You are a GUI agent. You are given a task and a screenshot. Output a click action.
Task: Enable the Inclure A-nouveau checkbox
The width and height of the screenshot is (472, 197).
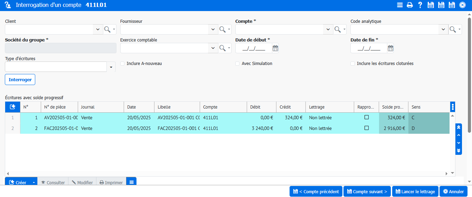coord(122,64)
